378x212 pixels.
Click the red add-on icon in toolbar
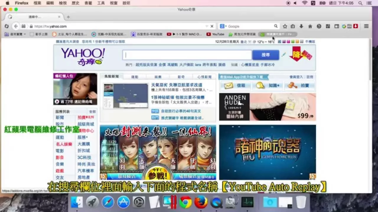click(x=356, y=26)
